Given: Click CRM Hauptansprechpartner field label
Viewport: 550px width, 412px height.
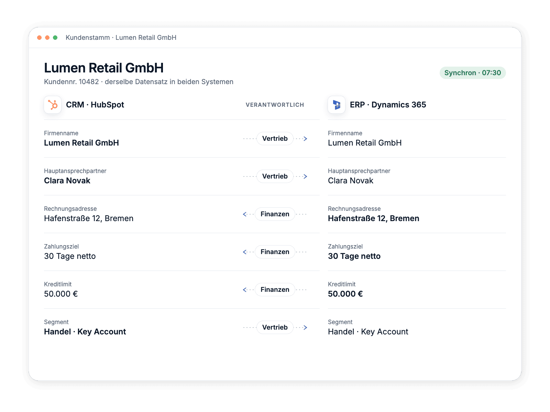Looking at the screenshot, I should pyautogui.click(x=75, y=171).
